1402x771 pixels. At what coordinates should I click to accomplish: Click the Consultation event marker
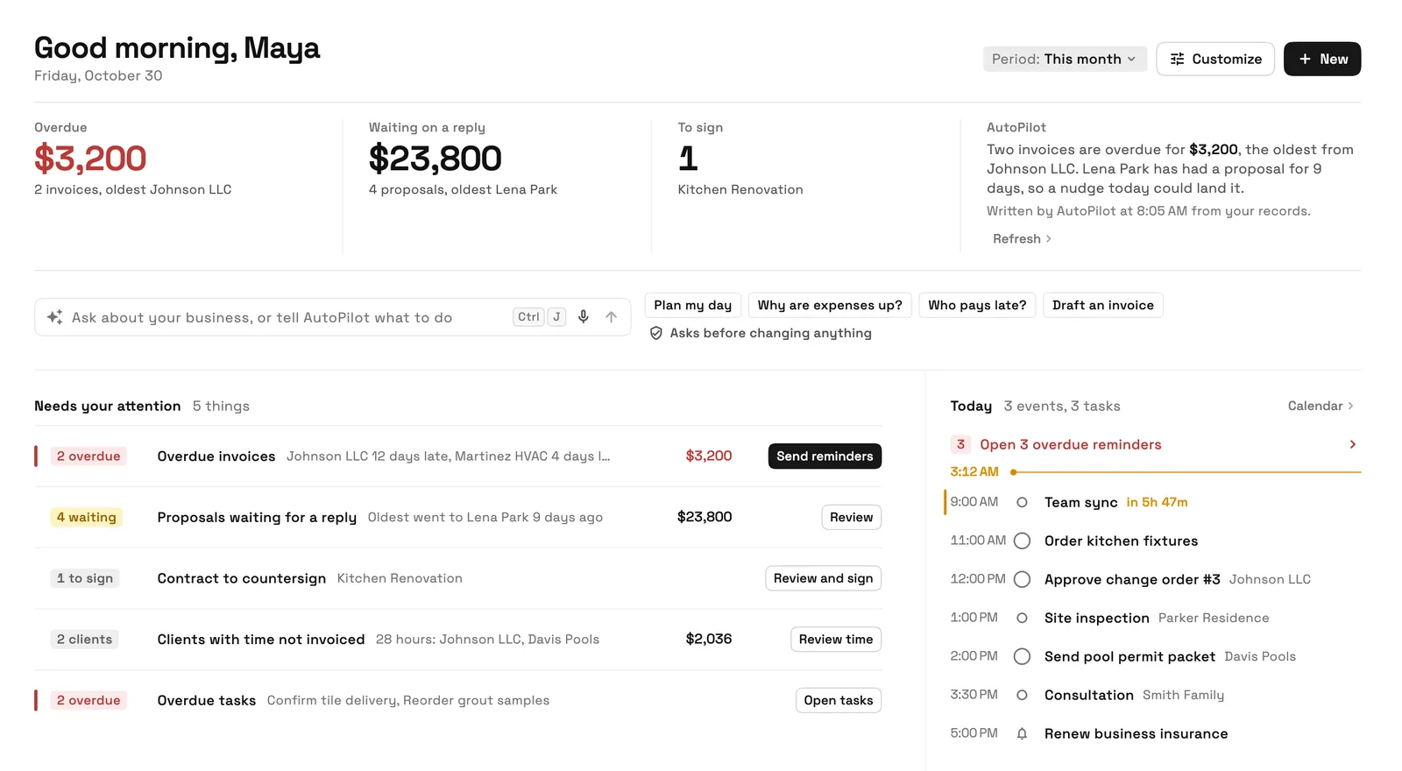click(1022, 696)
